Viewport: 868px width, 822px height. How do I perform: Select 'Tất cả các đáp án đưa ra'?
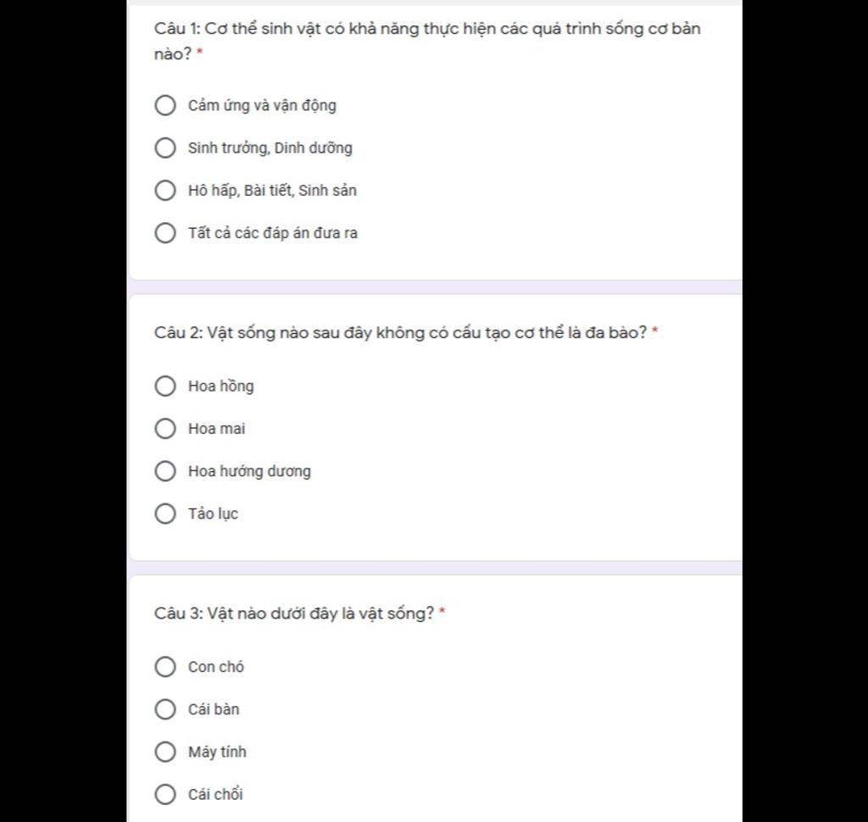tap(165, 233)
